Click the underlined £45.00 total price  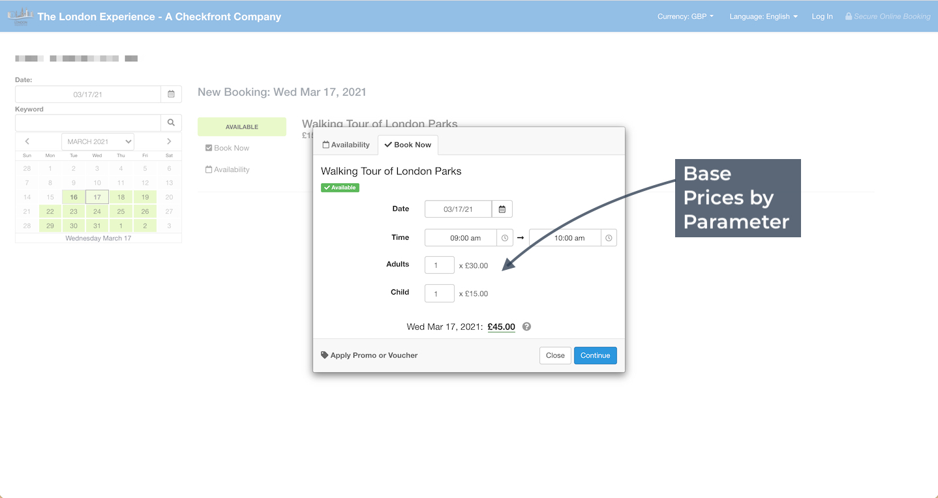(x=502, y=327)
